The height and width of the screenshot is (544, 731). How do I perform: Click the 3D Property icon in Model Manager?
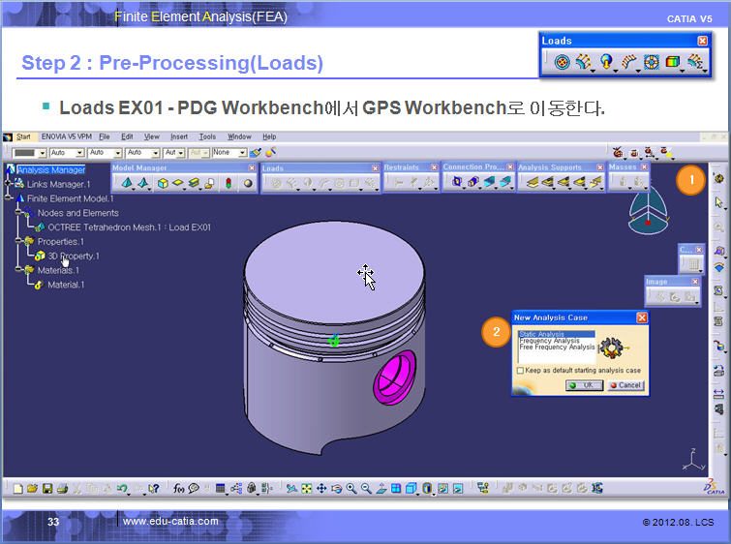click(163, 182)
